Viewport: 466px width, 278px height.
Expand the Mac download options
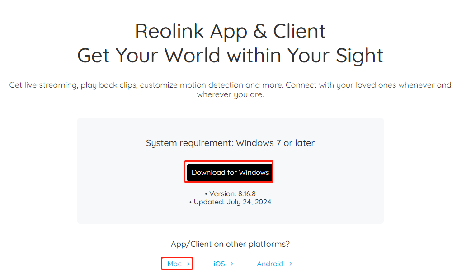tap(177, 264)
